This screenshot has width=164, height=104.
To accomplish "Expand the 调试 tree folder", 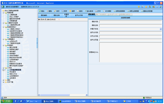I will (x=4, y=80).
